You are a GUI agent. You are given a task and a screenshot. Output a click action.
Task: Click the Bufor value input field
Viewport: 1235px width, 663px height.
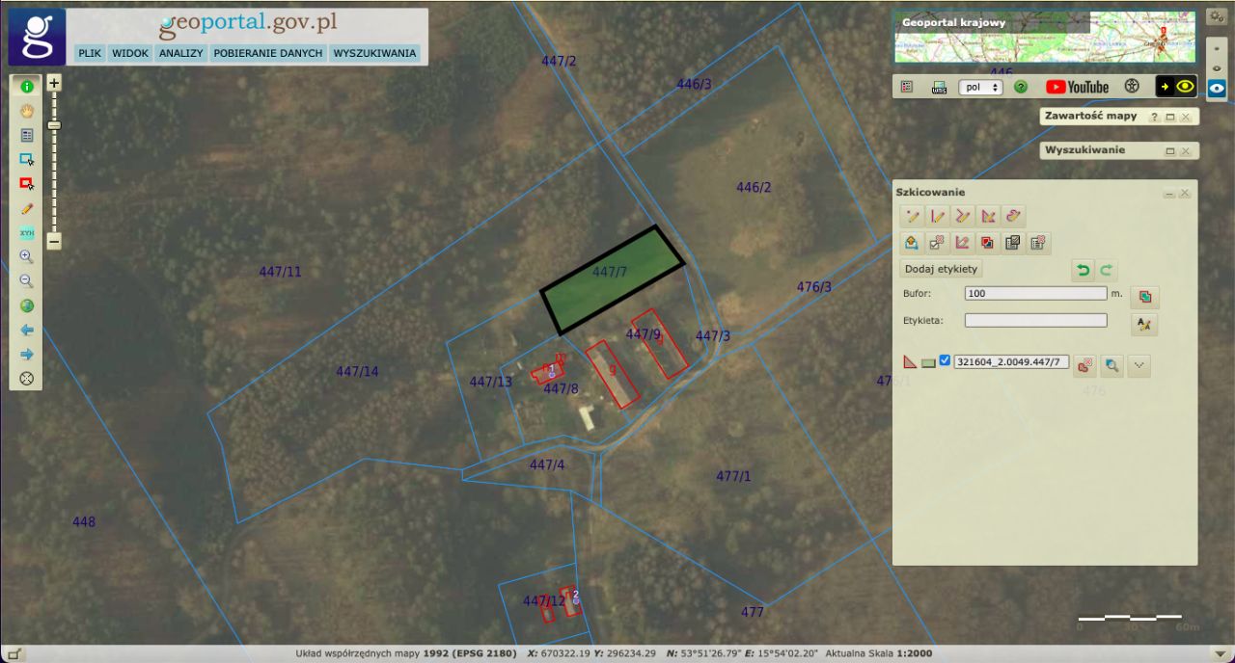(x=1035, y=293)
